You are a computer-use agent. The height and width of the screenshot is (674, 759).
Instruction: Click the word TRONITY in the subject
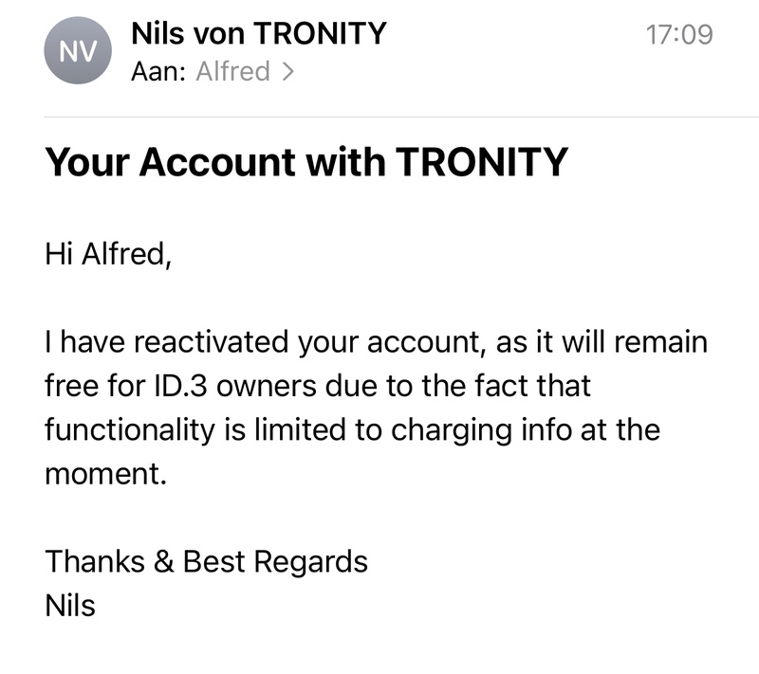click(x=480, y=163)
